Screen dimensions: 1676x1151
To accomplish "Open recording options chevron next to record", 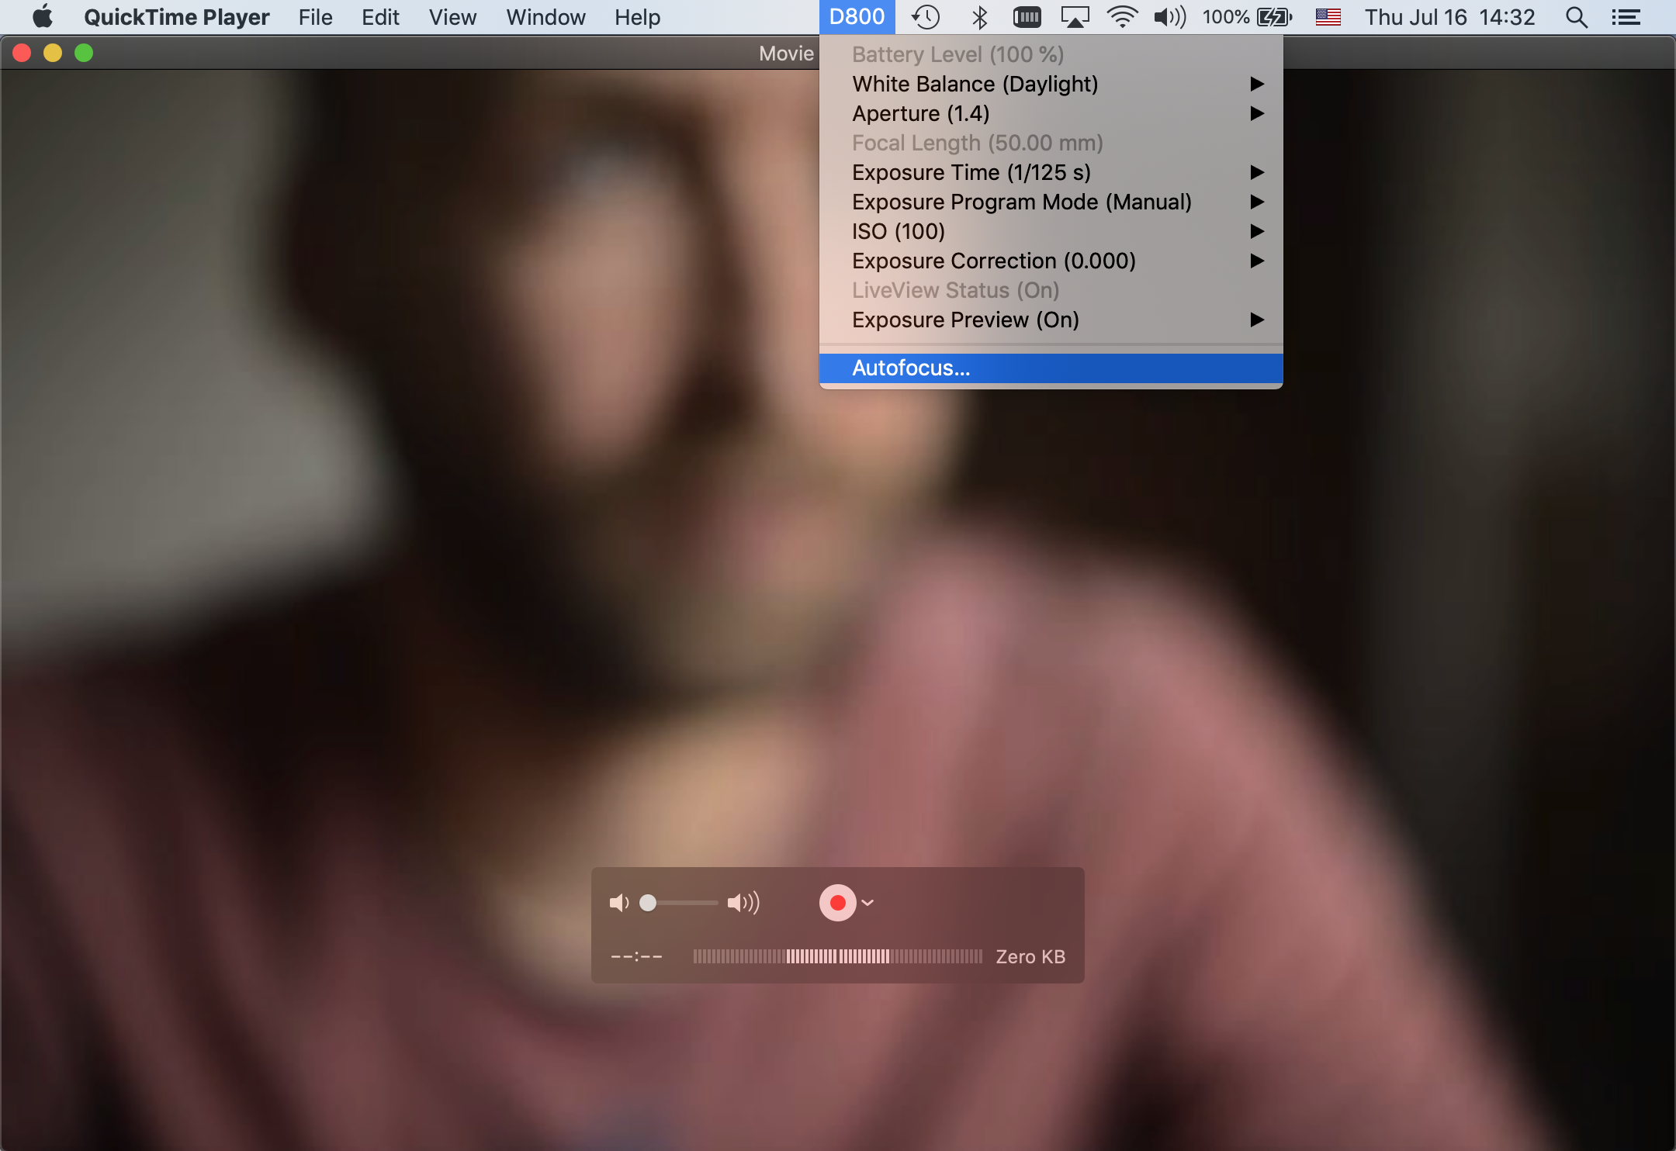I will [868, 903].
